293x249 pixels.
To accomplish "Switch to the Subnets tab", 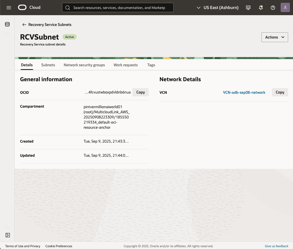I will [48, 65].
